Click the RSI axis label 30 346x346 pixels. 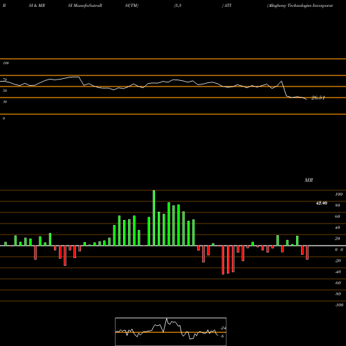pos(5,102)
